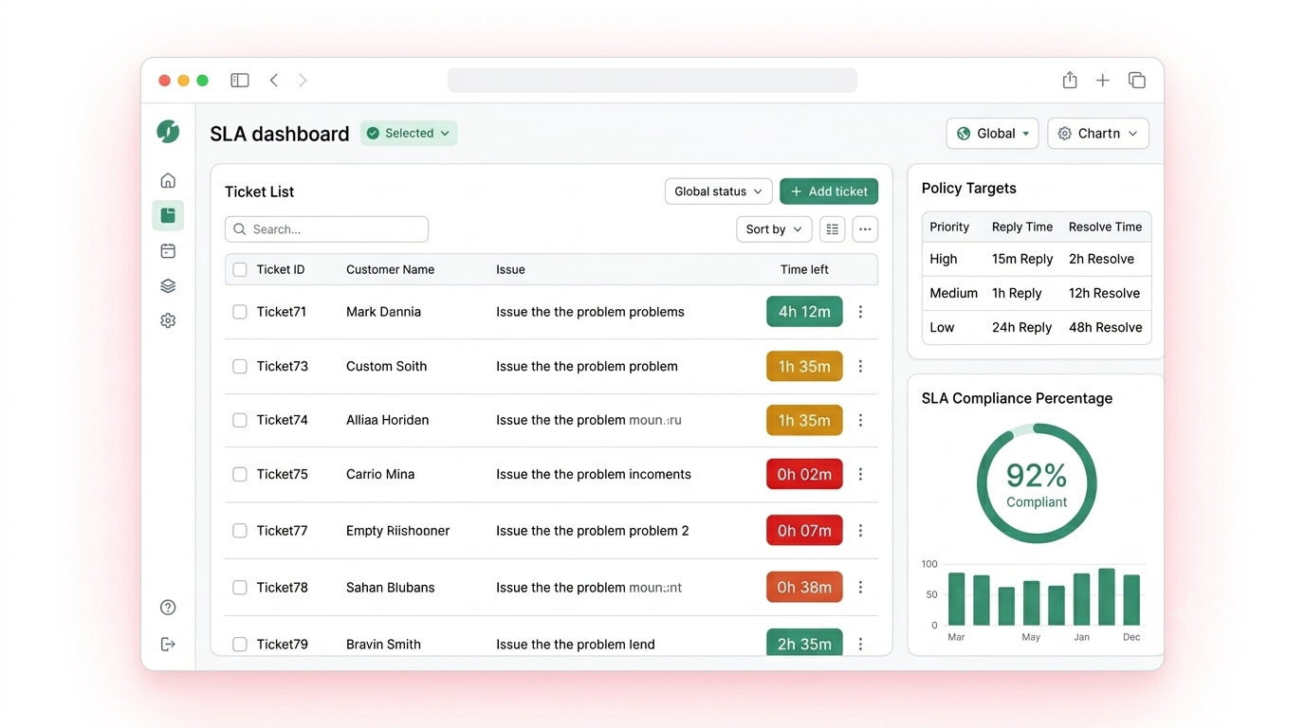This screenshot has height=728, width=1305.
Task: Open row menu for Ticket78
Action: tap(860, 588)
